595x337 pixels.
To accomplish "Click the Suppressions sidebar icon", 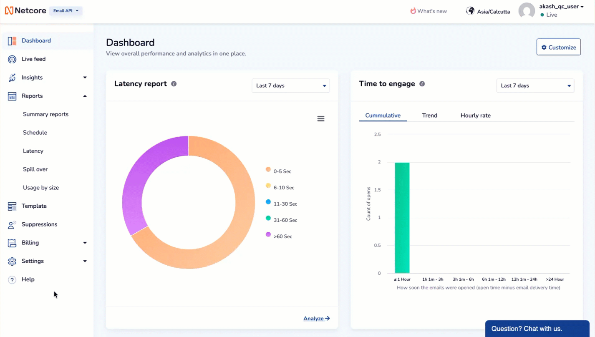I will 12,224.
